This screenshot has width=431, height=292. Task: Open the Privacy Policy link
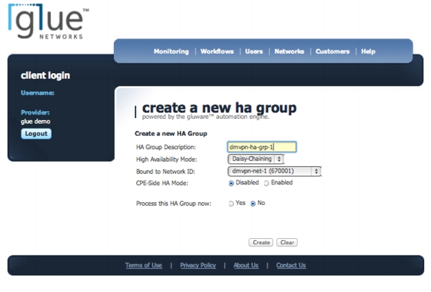[x=198, y=265]
